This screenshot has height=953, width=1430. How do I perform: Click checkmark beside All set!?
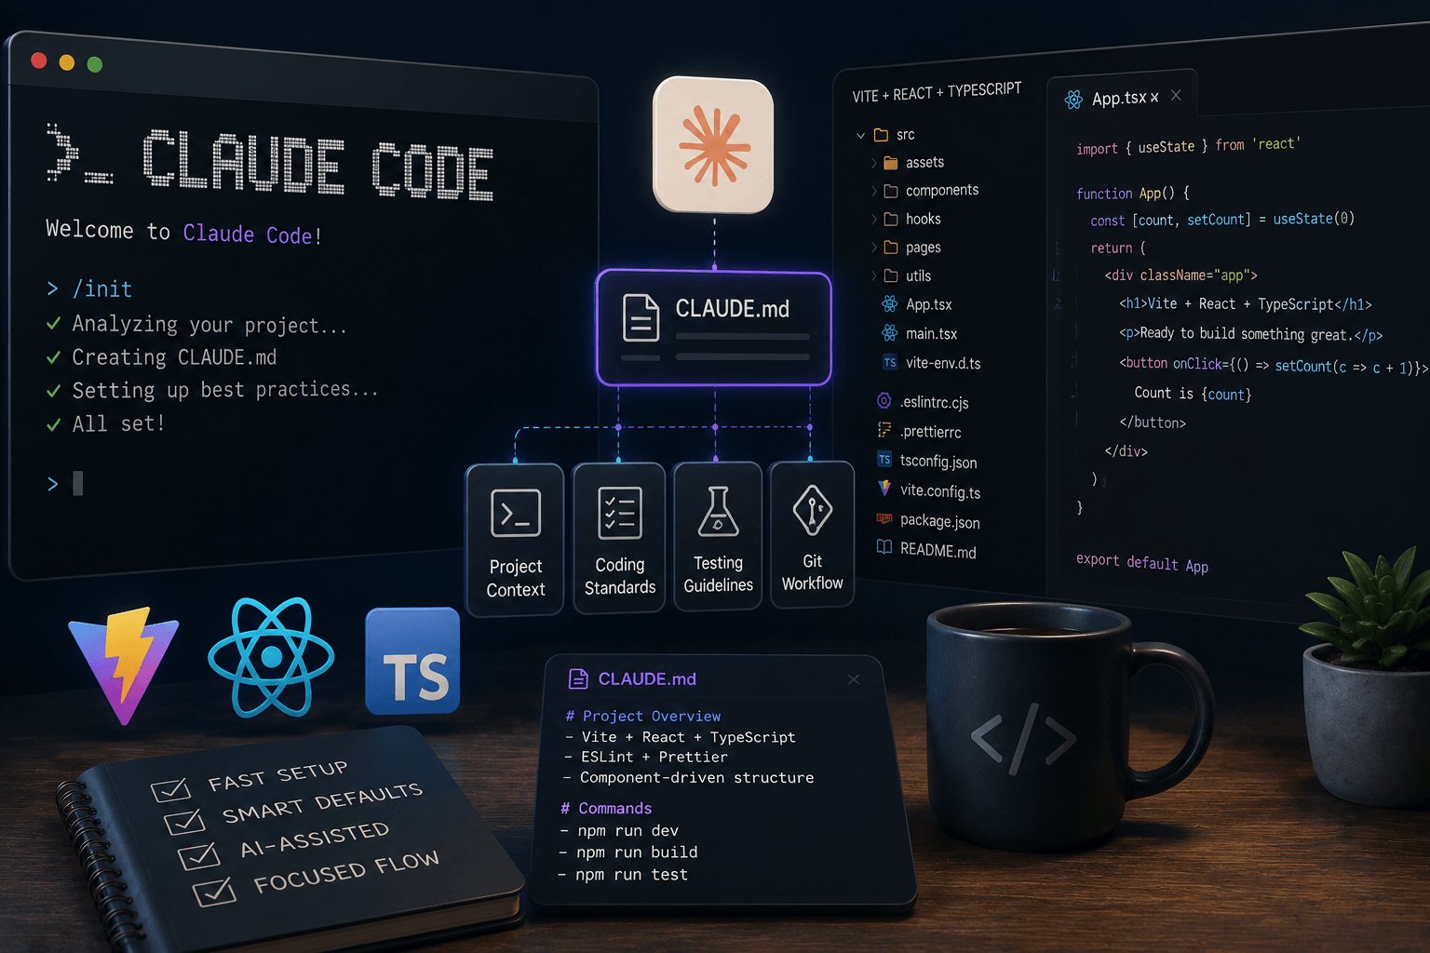click(54, 424)
